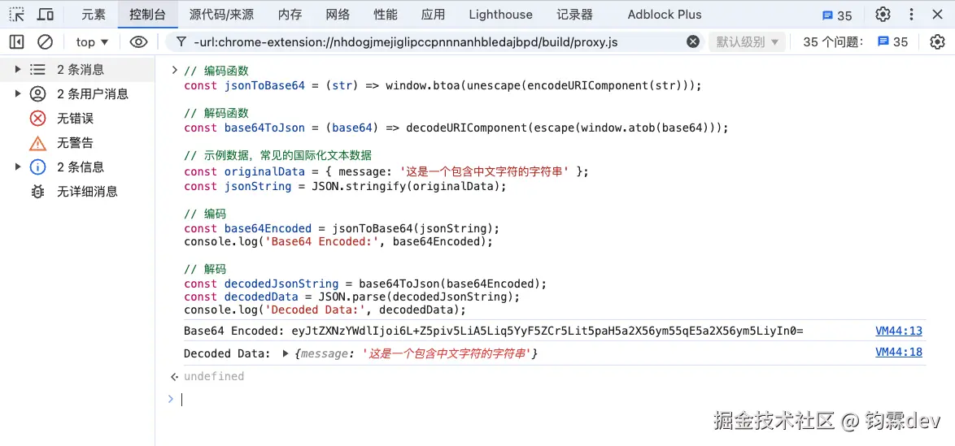Switch to the 网络 tab
Viewport: 955px width, 446px height.
coord(338,15)
